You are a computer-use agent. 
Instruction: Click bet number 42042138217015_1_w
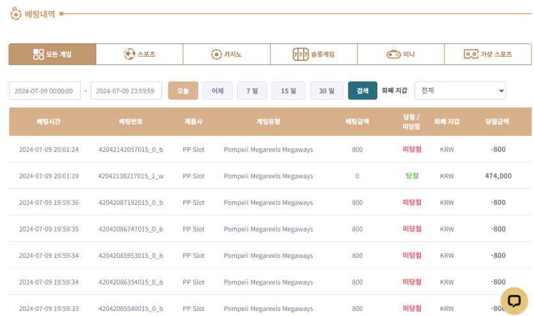(130, 176)
